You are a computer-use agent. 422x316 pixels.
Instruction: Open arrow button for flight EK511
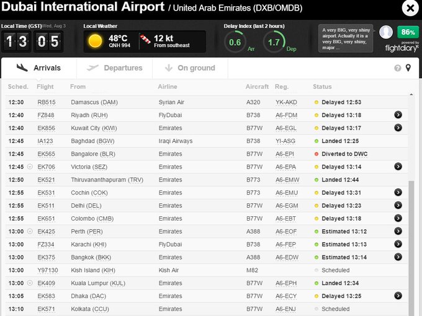398,205
